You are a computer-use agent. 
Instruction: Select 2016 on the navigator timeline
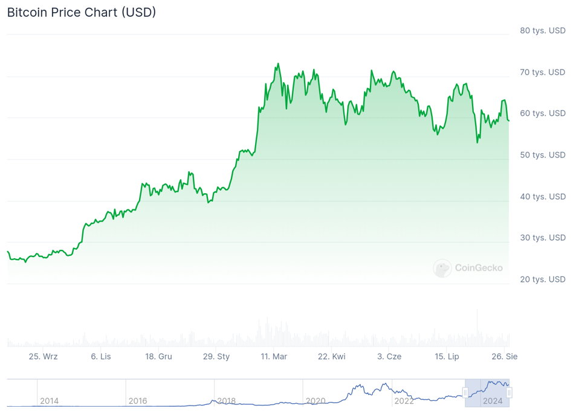coord(138,401)
